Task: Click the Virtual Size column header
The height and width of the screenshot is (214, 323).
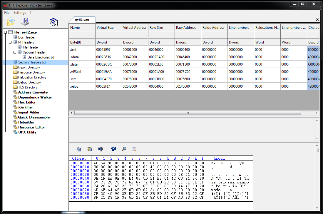Action: [105, 28]
